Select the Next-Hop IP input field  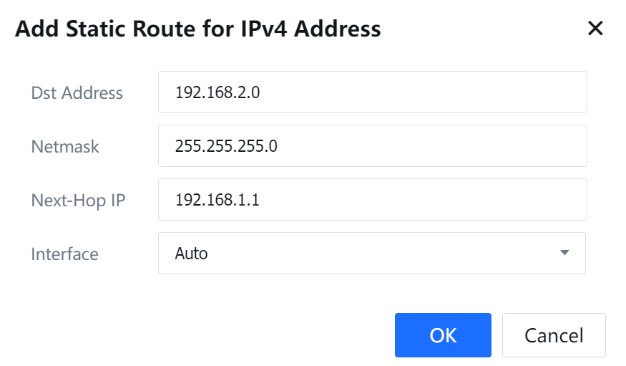[372, 200]
